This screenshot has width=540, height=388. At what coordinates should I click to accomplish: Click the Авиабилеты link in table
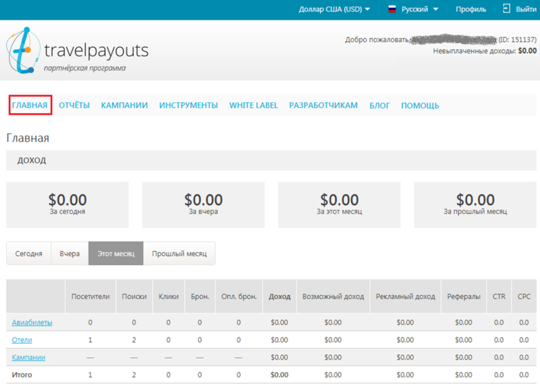point(32,323)
